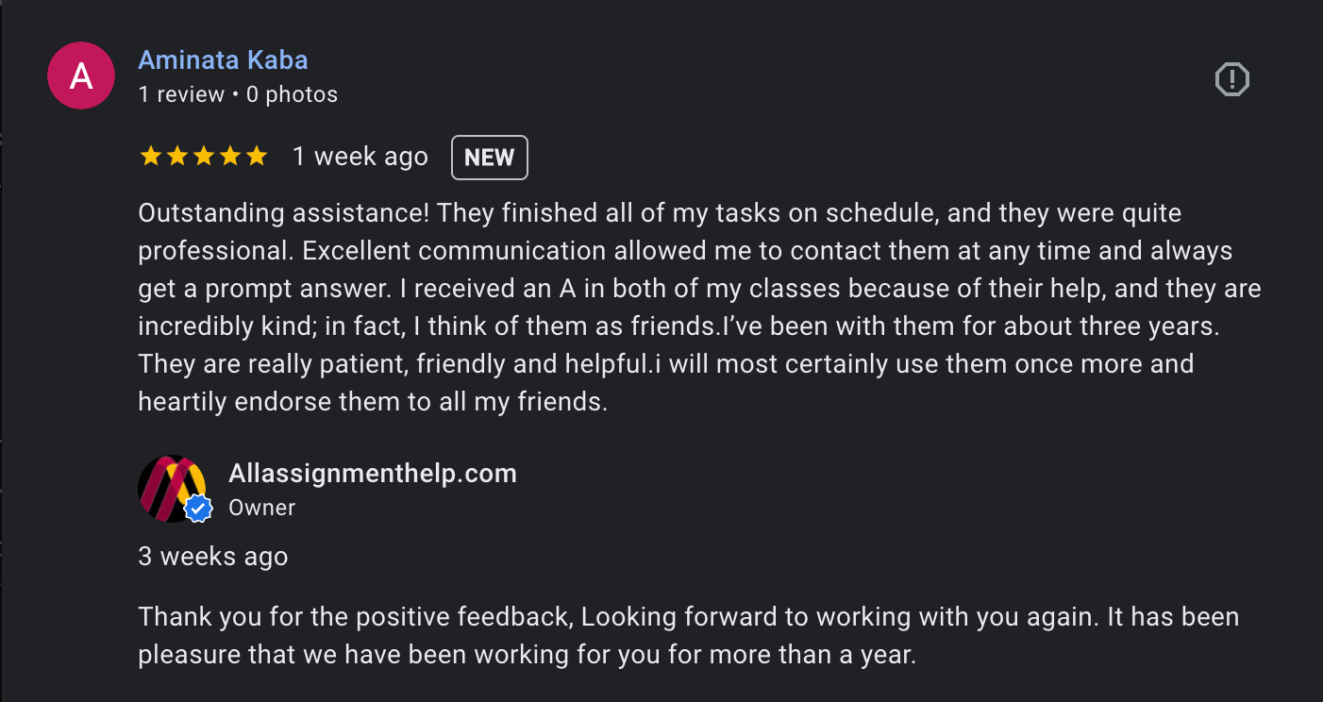Click the '3 weeks ago' reply timestamp
The width and height of the screenshot is (1323, 702).
(x=213, y=557)
